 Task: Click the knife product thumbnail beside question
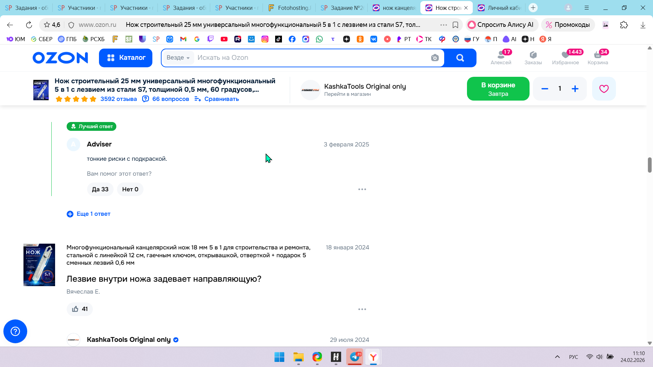pos(39,265)
